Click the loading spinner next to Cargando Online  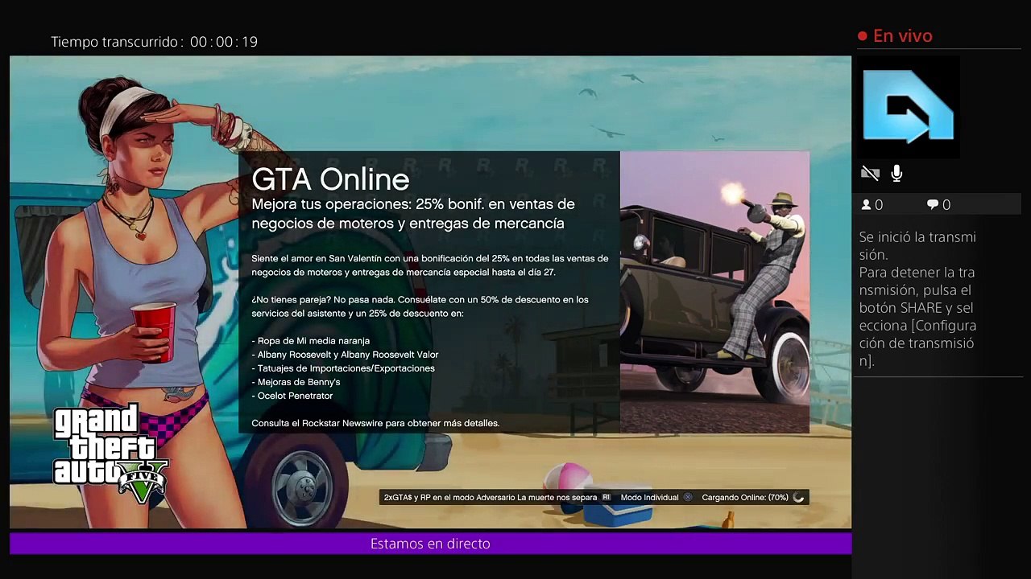click(x=798, y=498)
